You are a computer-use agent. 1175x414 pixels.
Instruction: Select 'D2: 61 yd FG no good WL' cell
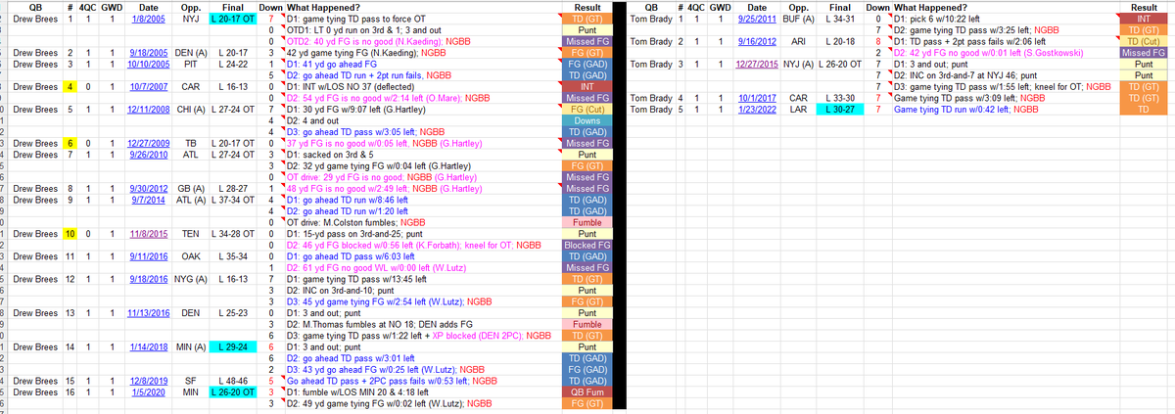coord(422,267)
